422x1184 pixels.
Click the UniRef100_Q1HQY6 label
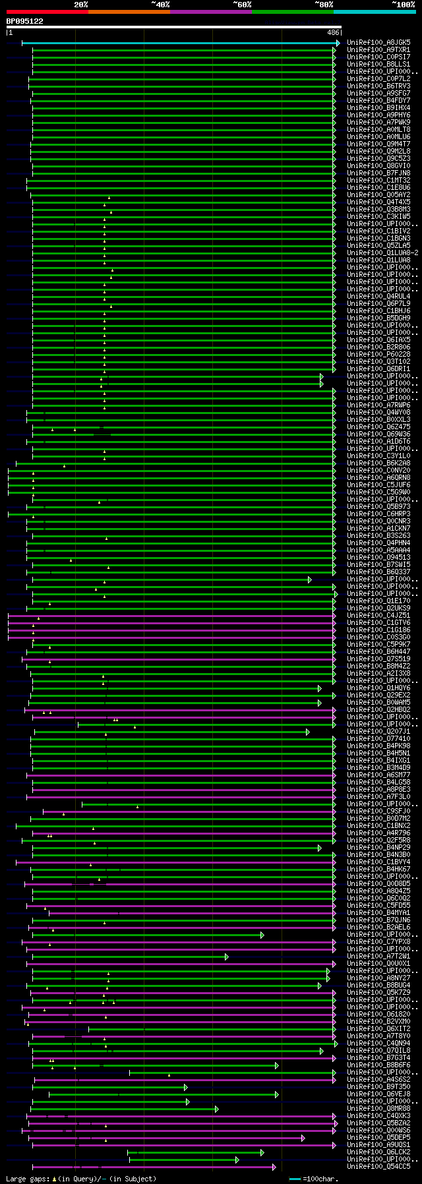point(378,688)
